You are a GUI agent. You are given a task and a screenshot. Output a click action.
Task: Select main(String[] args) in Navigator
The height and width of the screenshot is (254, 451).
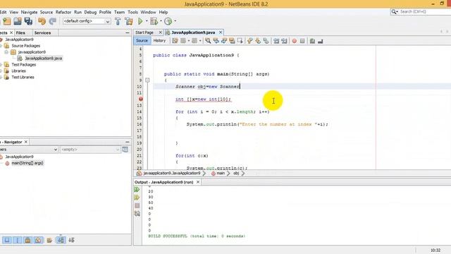pyautogui.click(x=27, y=163)
